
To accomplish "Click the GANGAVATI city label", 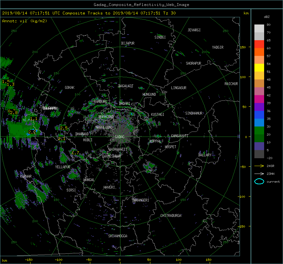I will click(180, 136).
